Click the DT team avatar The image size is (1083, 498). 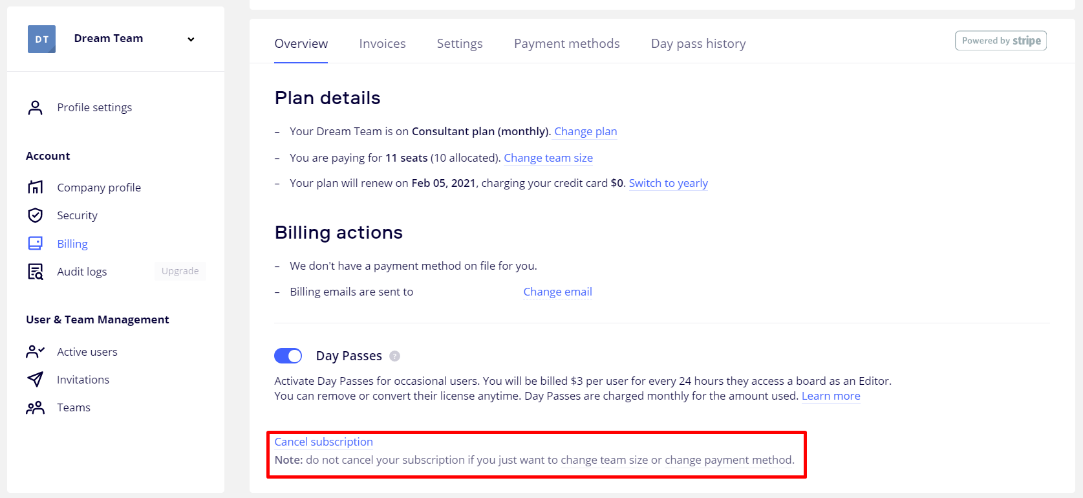pyautogui.click(x=41, y=39)
